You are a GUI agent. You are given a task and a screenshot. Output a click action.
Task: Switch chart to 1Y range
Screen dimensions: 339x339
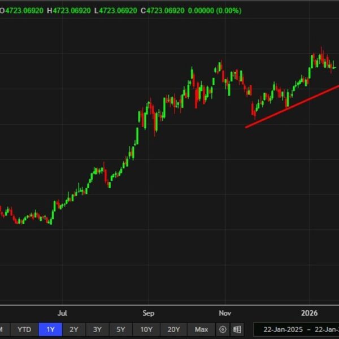pos(50,329)
